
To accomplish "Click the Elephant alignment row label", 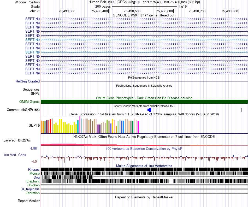I will pos(33,181).
